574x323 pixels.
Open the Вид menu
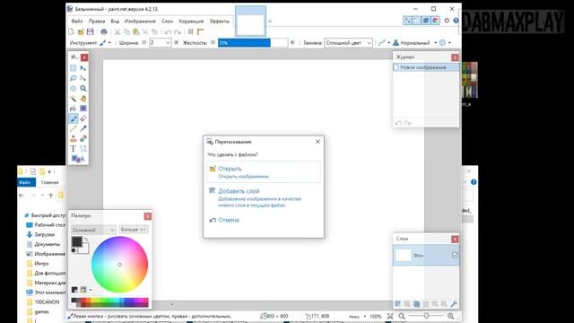115,22
